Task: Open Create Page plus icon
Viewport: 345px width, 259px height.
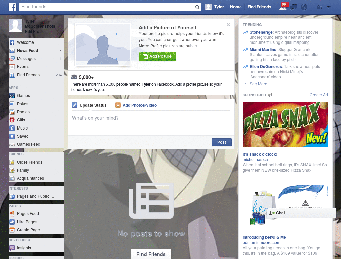Action: pyautogui.click(x=12, y=230)
